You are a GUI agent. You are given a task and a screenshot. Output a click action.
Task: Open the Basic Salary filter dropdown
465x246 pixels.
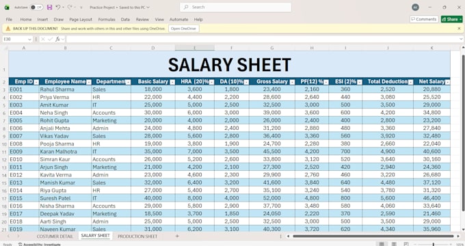pos(172,82)
